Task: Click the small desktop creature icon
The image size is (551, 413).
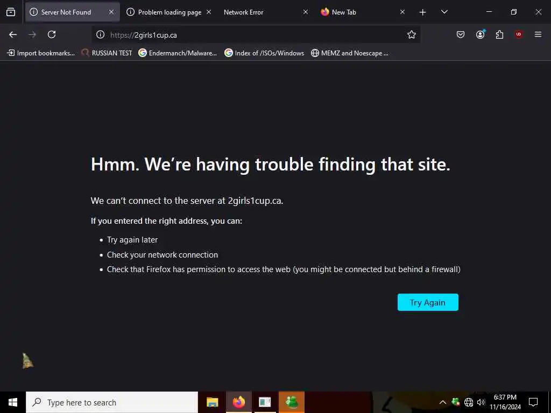Action: (27, 361)
